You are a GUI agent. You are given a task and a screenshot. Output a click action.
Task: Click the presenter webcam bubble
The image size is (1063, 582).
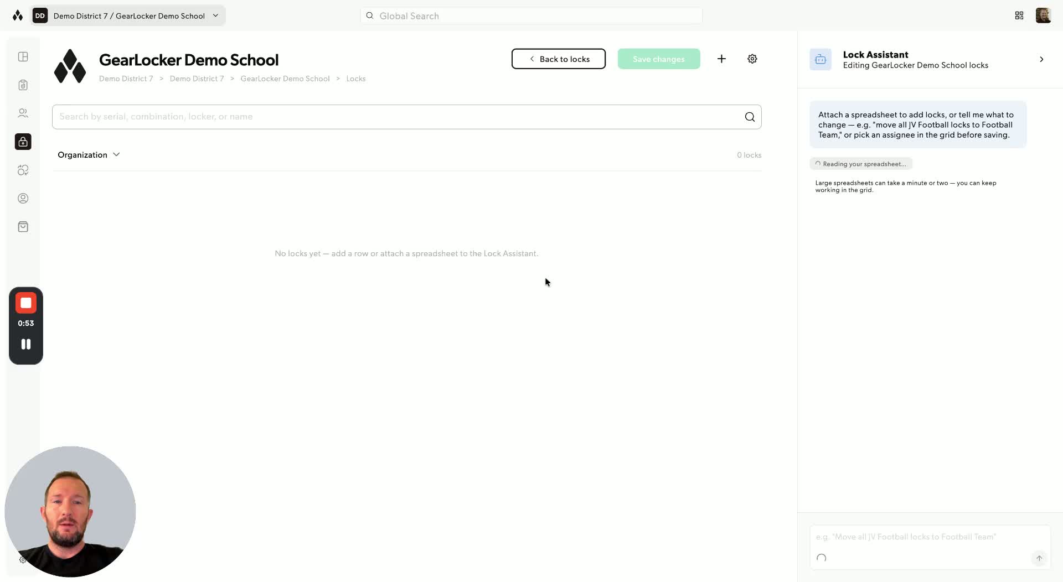pos(70,512)
